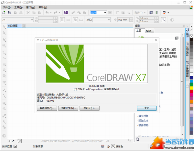Open the Tools menu
Viewport: 194px width, 151px height.
pos(18,7)
